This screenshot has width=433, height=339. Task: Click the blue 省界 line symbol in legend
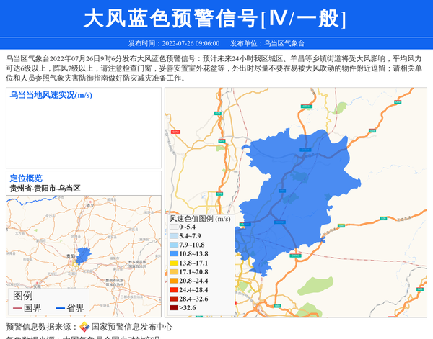click(x=61, y=309)
